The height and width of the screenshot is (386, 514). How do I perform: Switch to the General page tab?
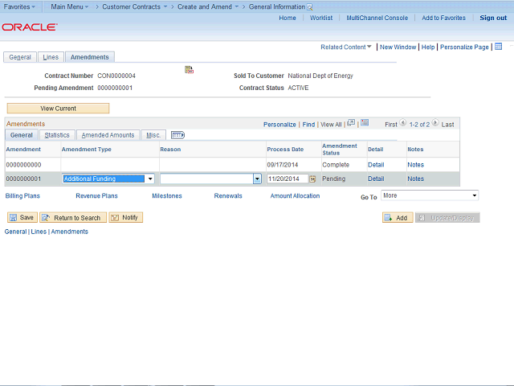click(x=20, y=57)
